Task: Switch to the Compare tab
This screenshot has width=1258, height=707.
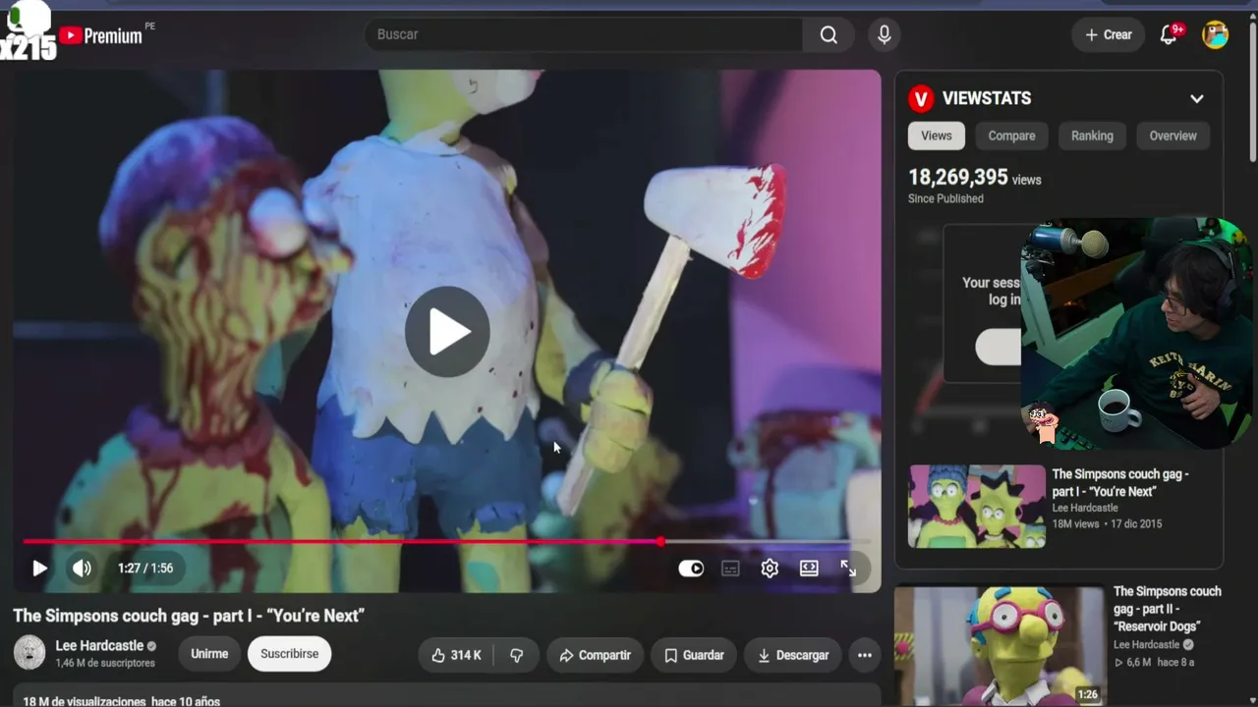Action: 1011,136
